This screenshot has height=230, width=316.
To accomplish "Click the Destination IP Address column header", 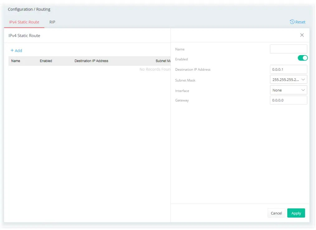I will point(91,61).
